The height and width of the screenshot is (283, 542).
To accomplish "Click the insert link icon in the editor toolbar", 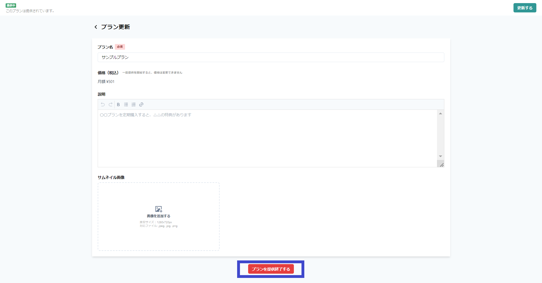I will click(x=141, y=104).
